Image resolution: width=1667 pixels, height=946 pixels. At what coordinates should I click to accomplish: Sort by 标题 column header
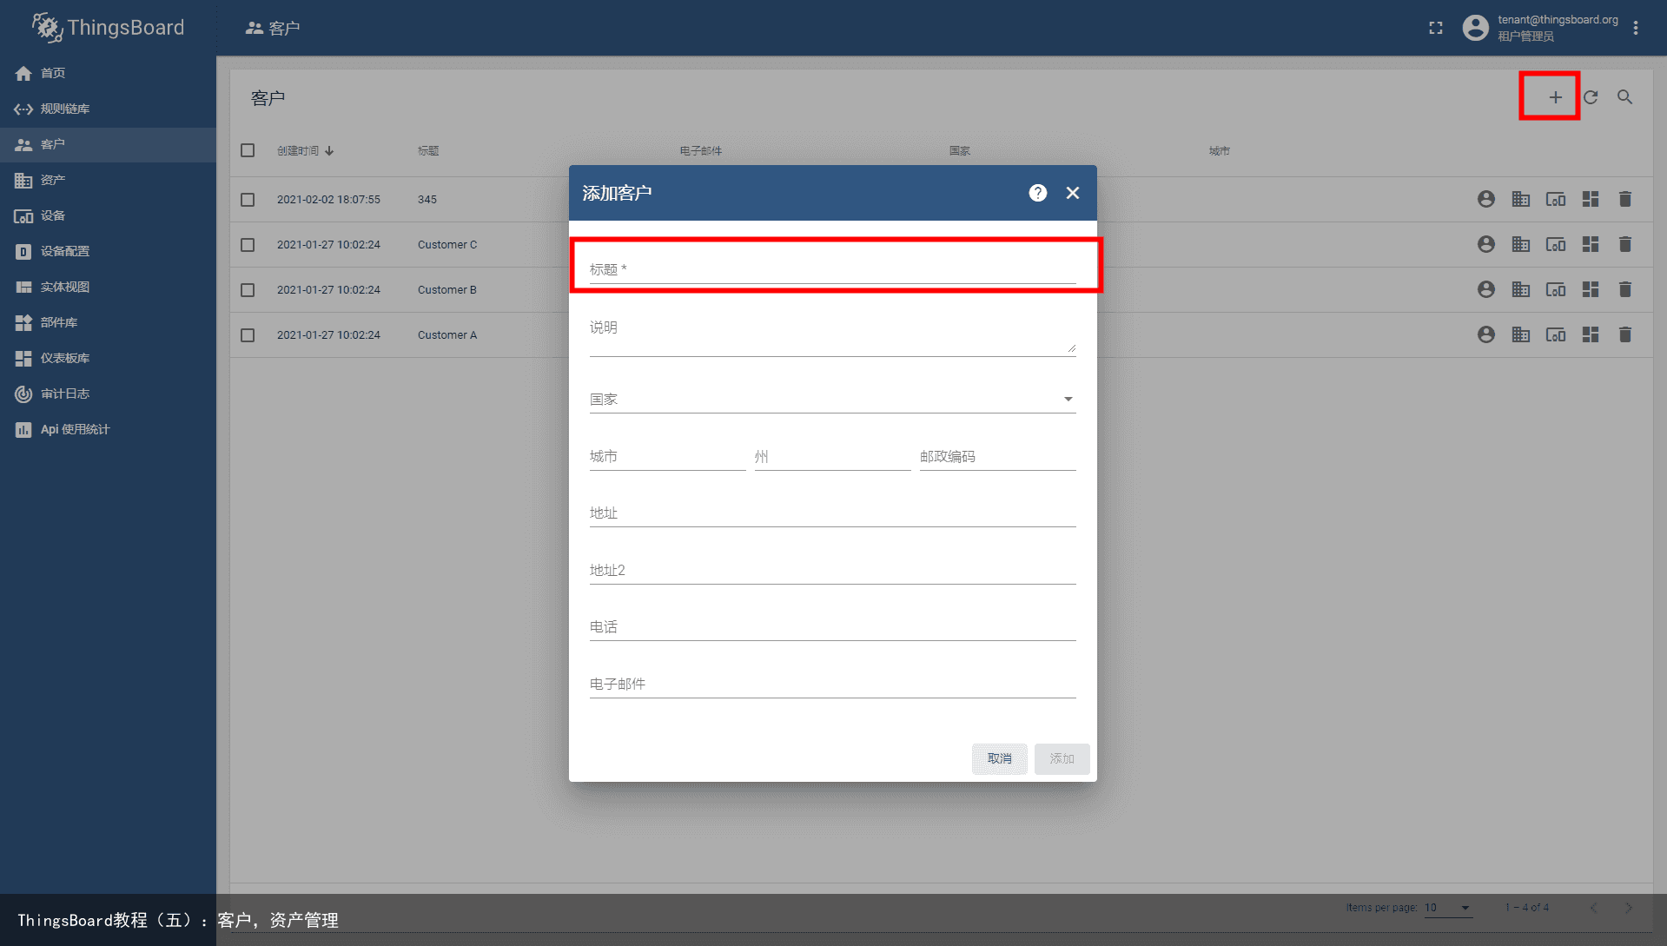[x=428, y=150]
